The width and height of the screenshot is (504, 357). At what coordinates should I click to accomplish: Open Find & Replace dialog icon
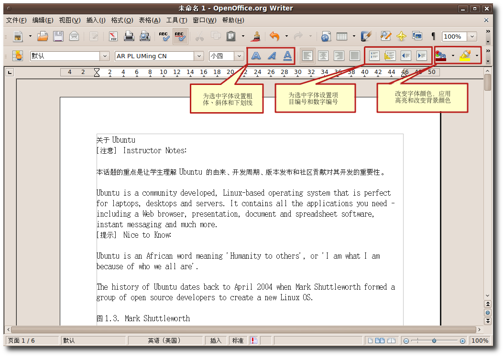(x=386, y=36)
